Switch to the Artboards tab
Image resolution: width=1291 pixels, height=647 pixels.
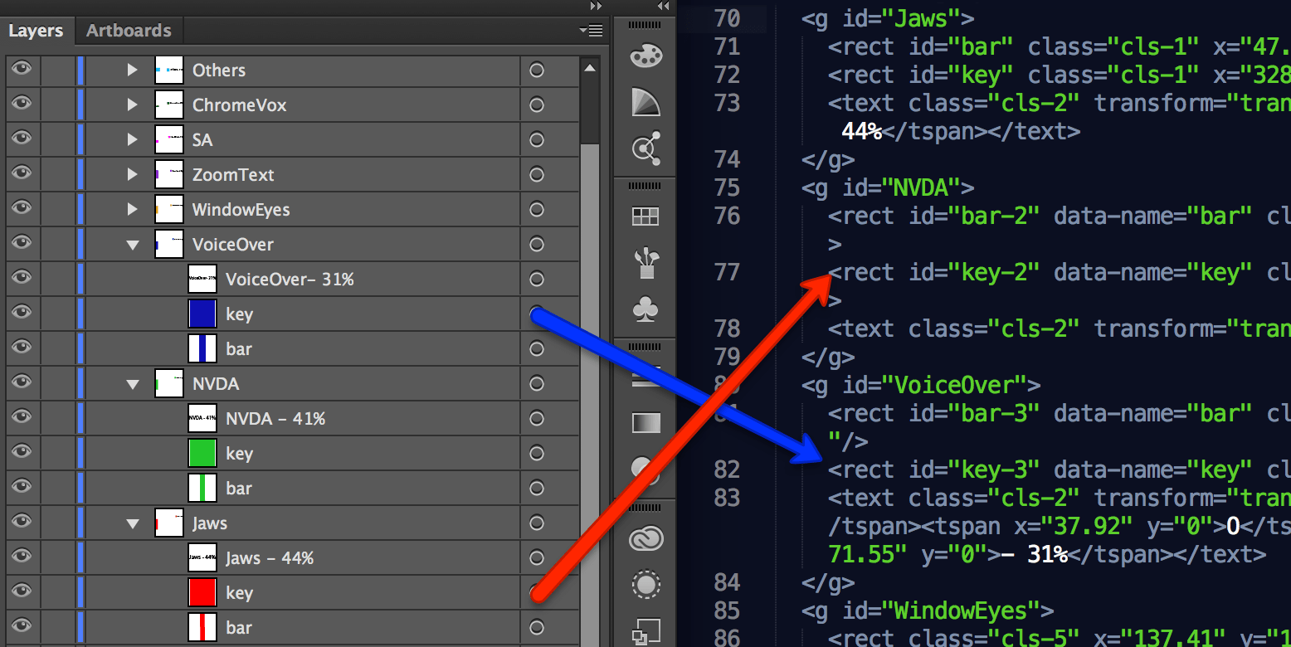(129, 31)
